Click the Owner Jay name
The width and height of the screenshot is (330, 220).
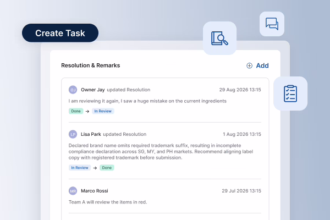pyautogui.click(x=93, y=90)
